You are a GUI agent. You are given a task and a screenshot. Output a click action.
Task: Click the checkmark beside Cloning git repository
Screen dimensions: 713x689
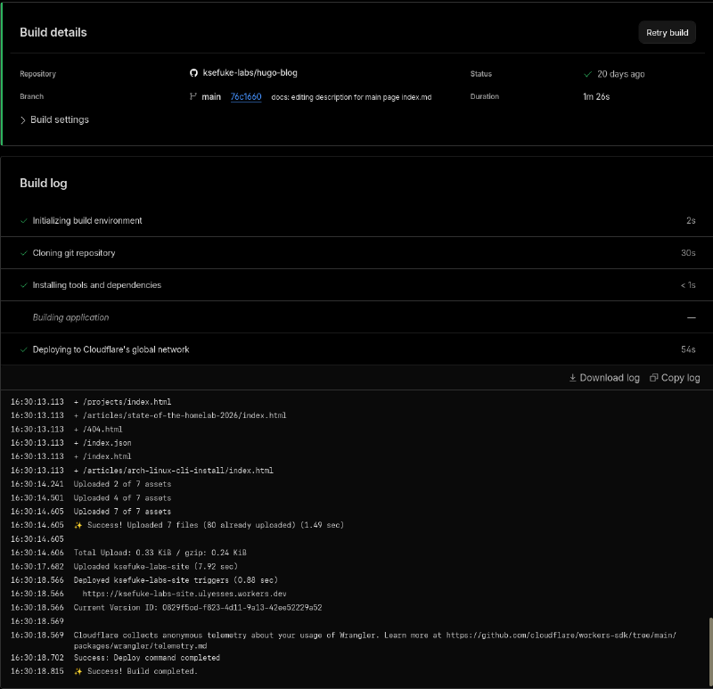tap(23, 252)
